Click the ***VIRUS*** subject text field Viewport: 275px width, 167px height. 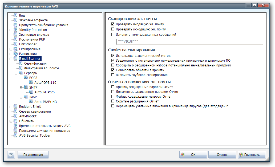(190, 42)
